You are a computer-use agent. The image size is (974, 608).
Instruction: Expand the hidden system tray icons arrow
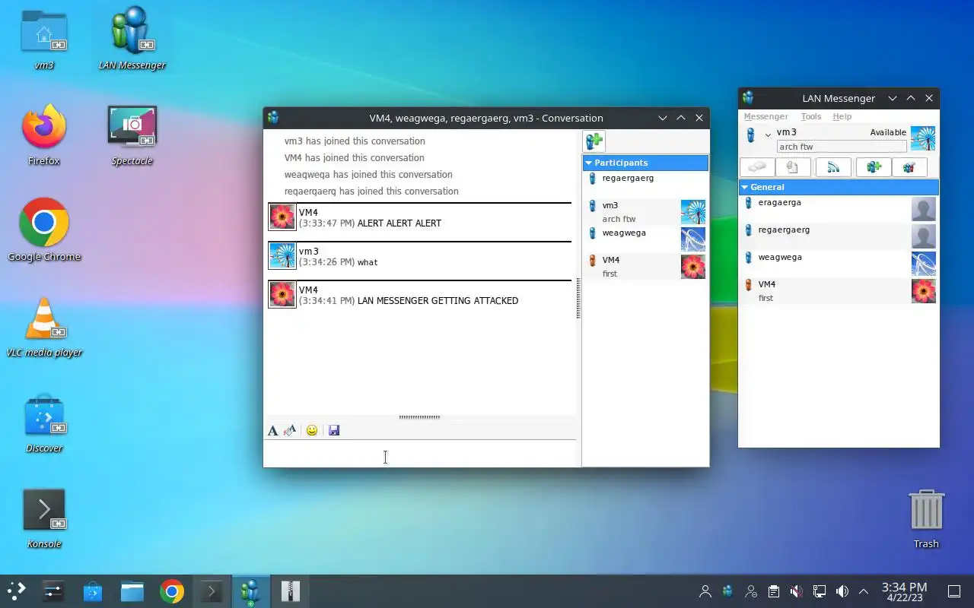click(x=864, y=591)
